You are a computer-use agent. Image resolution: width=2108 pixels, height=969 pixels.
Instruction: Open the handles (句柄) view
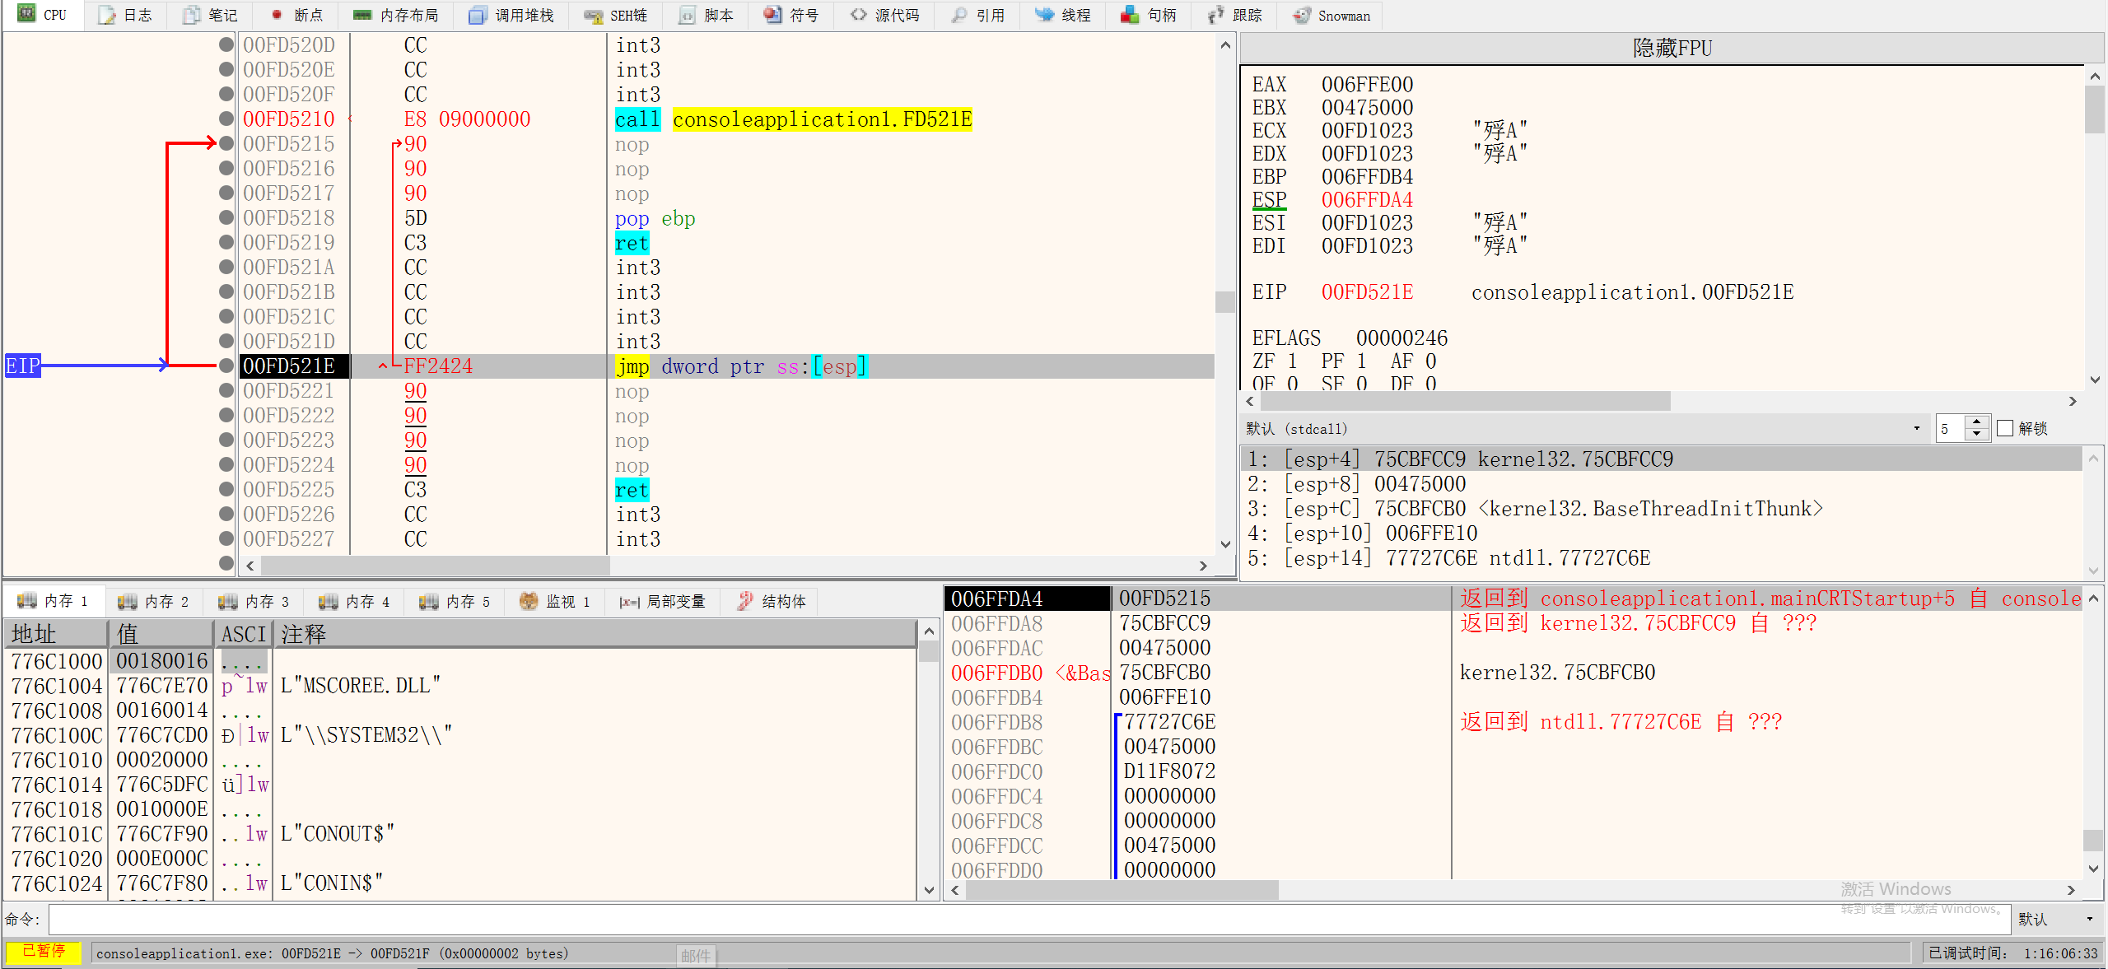(1150, 15)
